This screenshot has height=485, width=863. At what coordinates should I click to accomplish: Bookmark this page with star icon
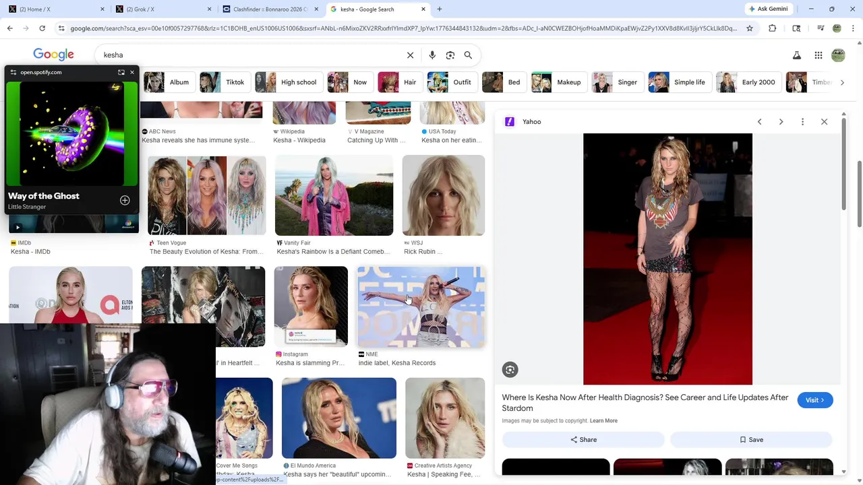(750, 28)
